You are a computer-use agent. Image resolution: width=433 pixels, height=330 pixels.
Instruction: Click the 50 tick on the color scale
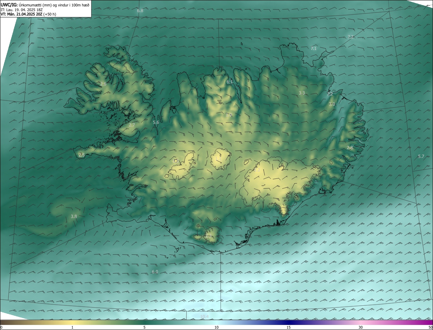click(431, 328)
